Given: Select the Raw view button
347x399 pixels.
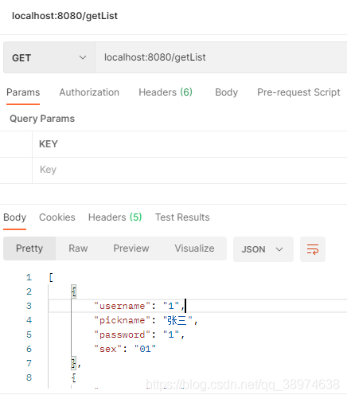Looking at the screenshot, I should [78, 248].
